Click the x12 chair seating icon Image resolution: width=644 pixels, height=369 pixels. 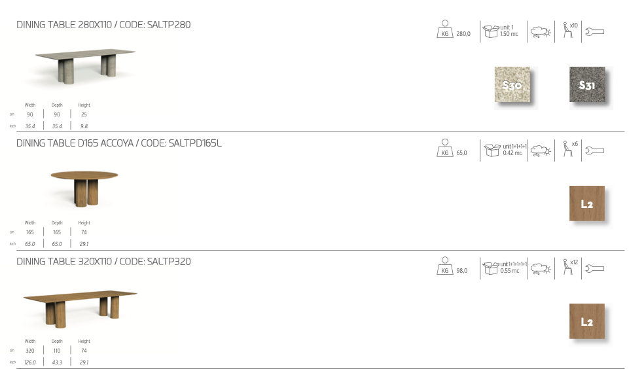click(568, 268)
